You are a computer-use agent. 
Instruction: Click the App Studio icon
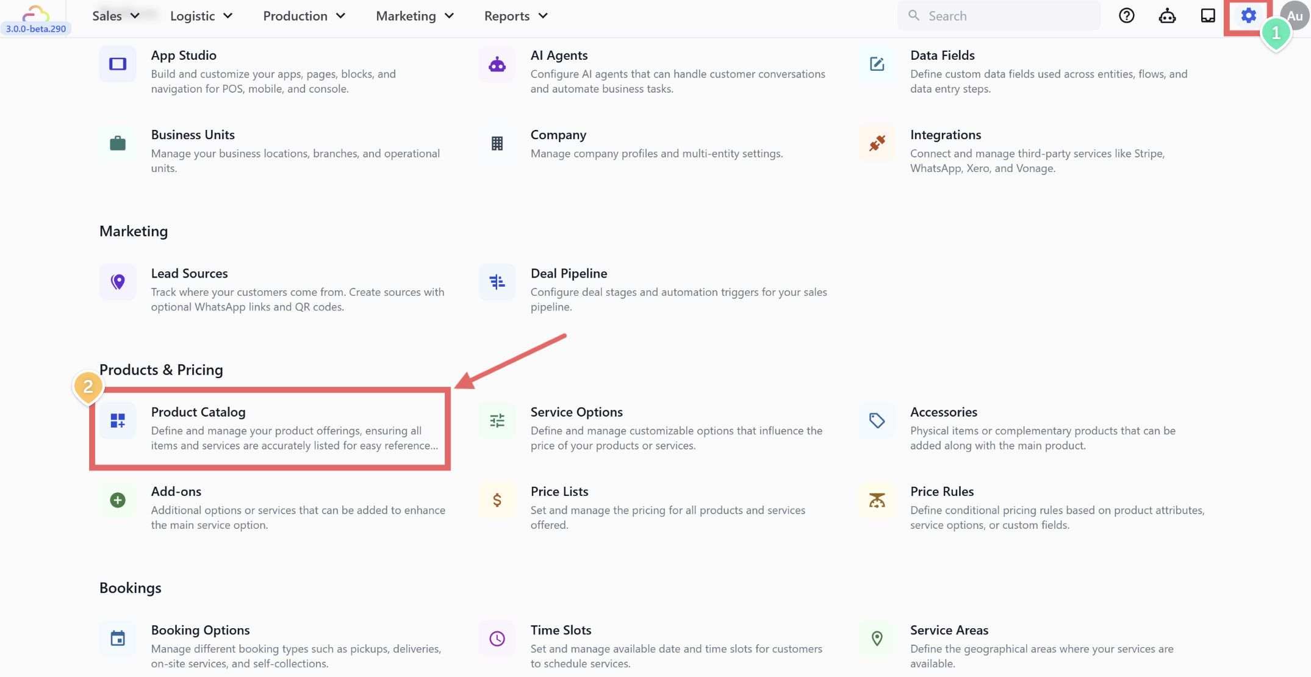pos(118,64)
